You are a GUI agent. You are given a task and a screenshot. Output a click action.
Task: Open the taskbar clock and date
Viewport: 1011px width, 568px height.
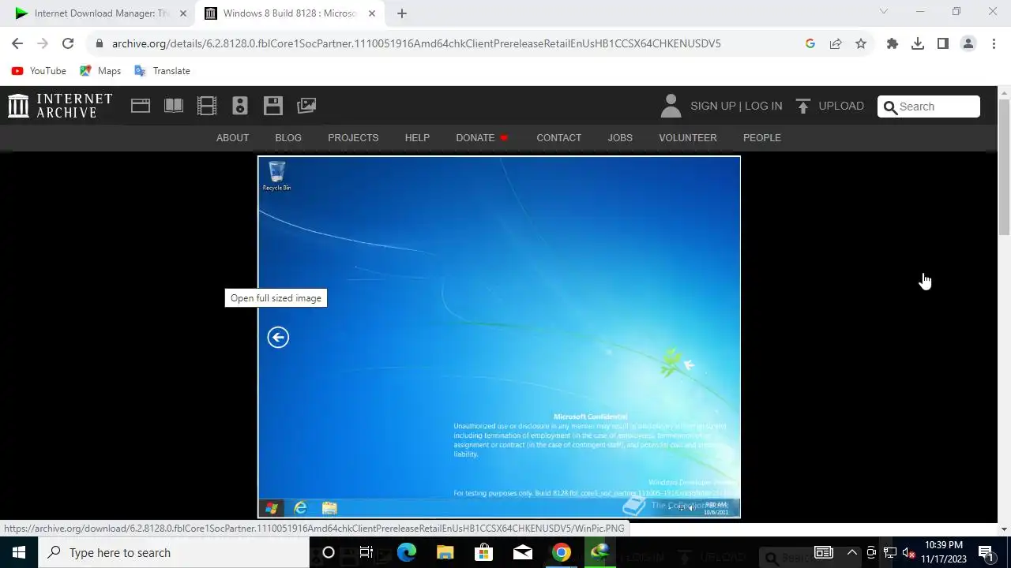click(x=943, y=552)
